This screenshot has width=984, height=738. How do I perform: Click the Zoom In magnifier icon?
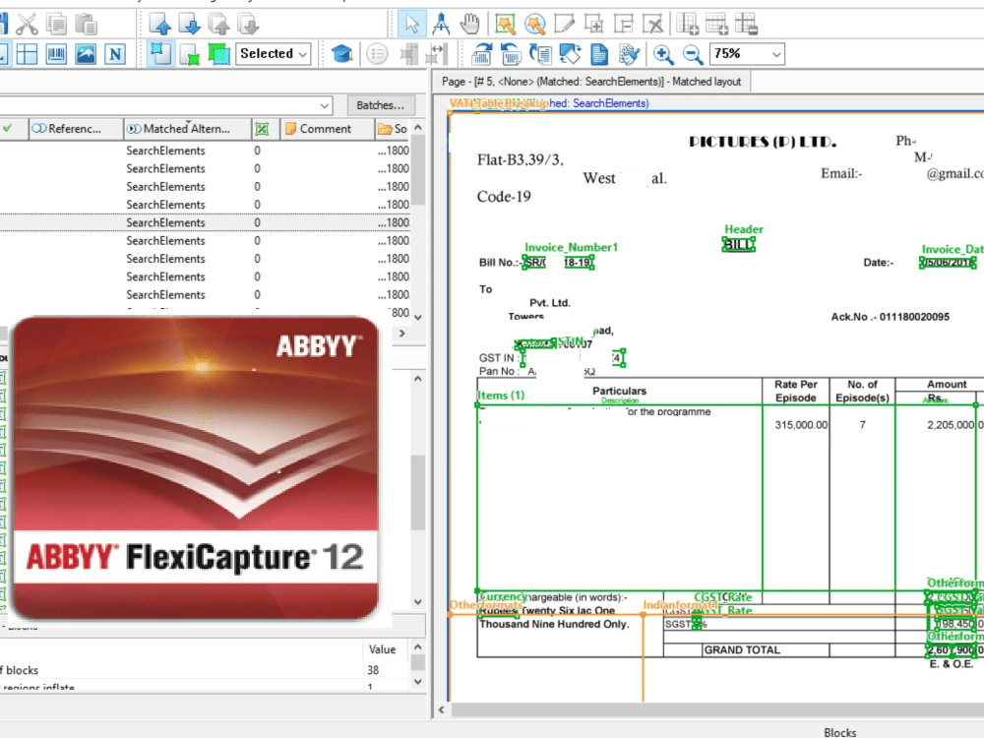(x=662, y=54)
